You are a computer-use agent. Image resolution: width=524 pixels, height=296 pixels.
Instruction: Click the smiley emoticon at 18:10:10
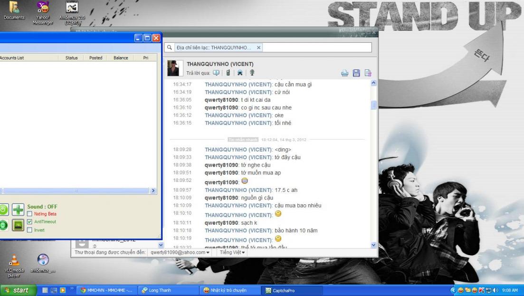pyautogui.click(x=278, y=213)
